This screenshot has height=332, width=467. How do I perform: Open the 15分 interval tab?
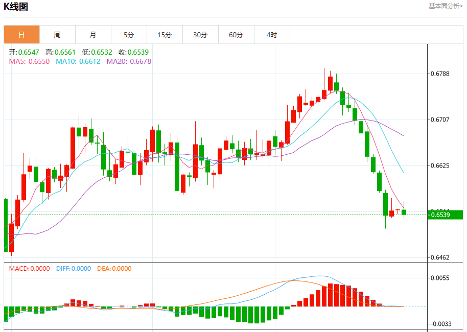[165, 35]
